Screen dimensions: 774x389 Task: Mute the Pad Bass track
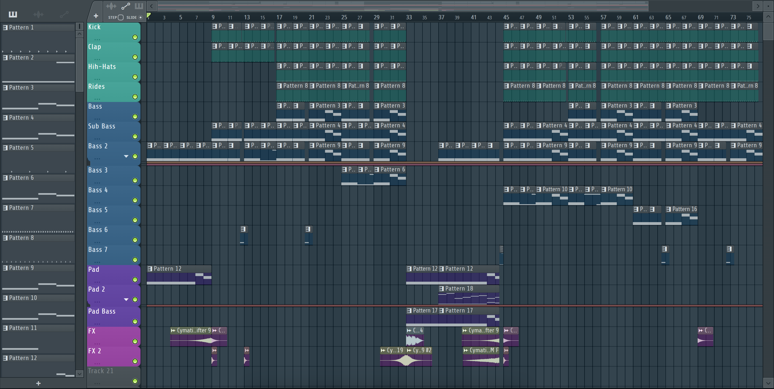point(135,321)
